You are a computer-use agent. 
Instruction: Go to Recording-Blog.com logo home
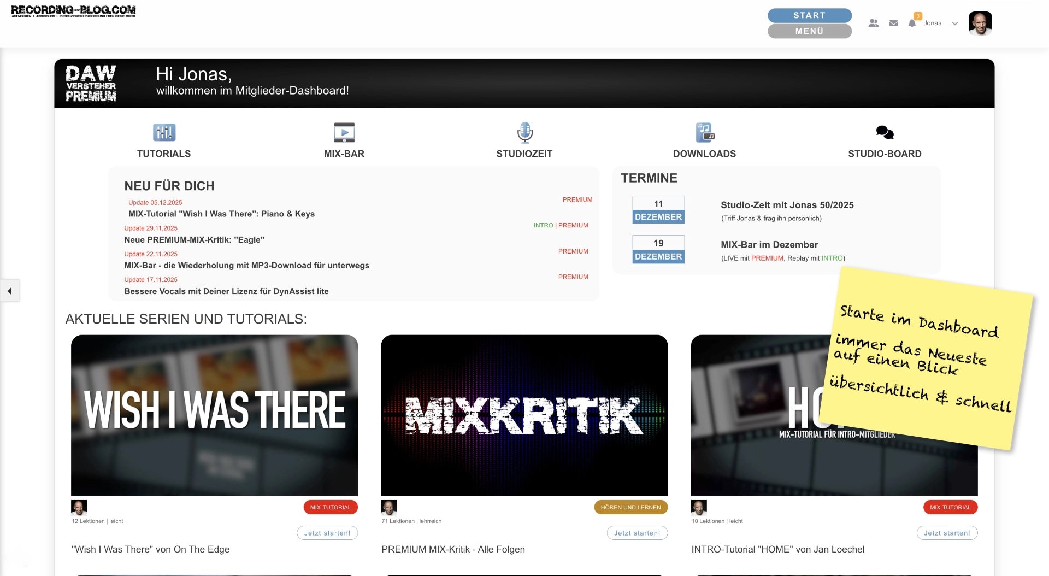click(x=73, y=11)
